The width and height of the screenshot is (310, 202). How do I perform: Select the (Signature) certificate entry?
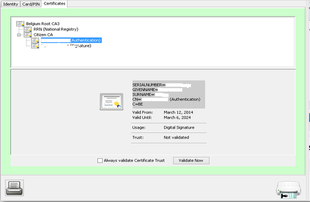66,46
